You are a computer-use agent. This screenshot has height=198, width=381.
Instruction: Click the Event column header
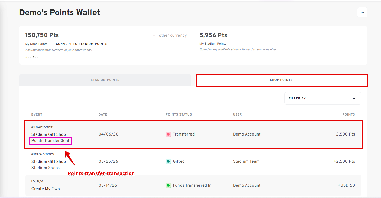coord(37,114)
